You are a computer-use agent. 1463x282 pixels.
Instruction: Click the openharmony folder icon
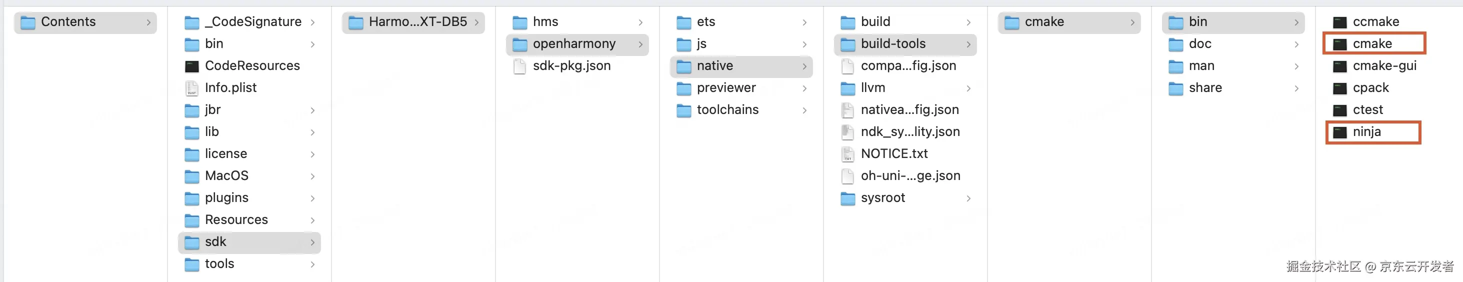(519, 44)
